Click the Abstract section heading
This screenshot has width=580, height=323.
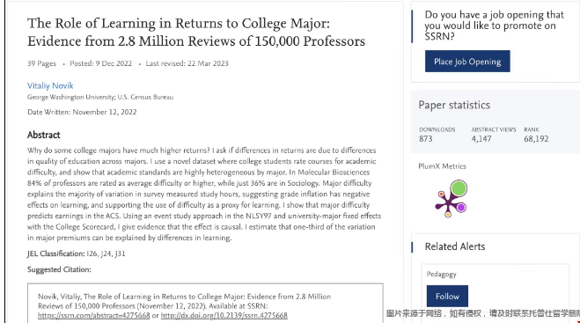pyautogui.click(x=44, y=135)
